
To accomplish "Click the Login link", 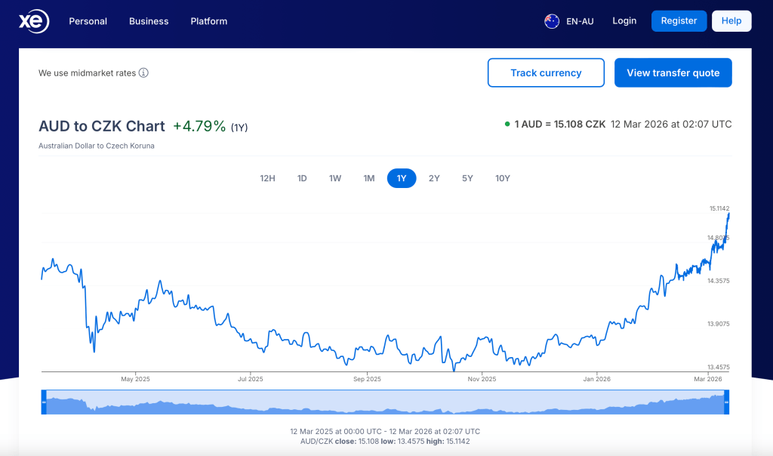I will pos(624,21).
